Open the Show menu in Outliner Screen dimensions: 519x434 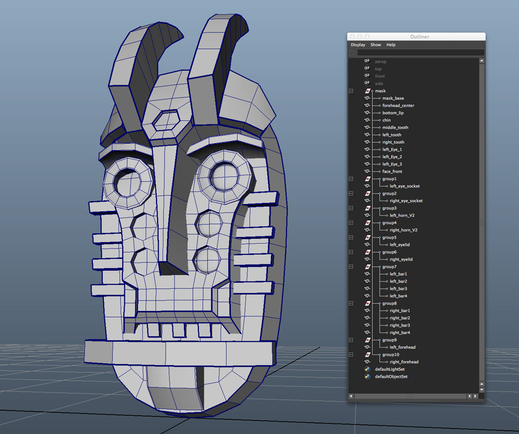376,44
